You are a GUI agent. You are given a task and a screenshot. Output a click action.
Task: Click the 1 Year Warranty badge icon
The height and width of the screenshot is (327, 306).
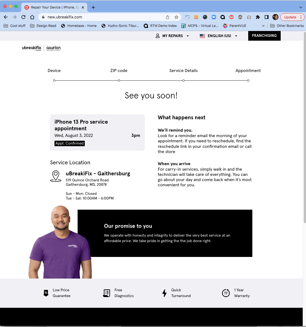pos(226,293)
